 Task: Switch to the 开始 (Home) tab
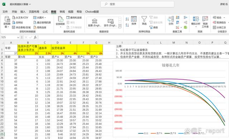click(x=14, y=12)
